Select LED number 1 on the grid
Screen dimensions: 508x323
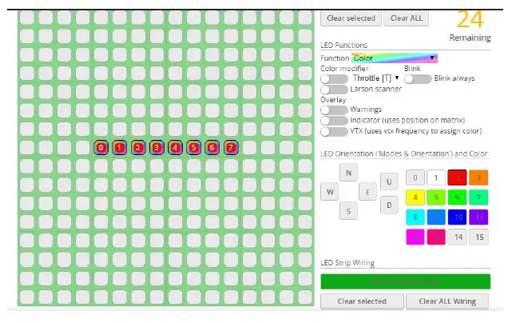click(x=120, y=148)
